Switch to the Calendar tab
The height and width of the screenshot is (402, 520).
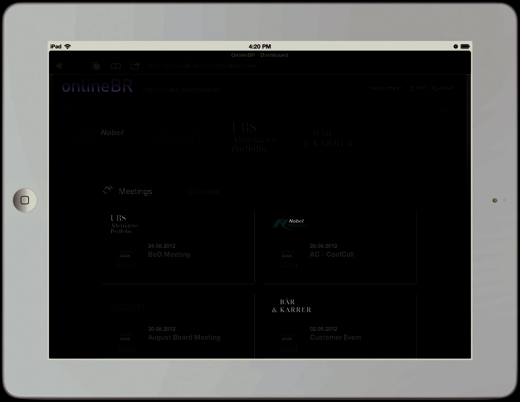(204, 191)
